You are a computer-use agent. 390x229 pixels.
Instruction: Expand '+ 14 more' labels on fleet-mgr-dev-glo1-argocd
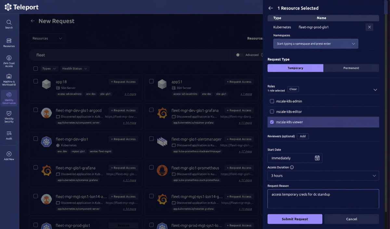point(129,123)
